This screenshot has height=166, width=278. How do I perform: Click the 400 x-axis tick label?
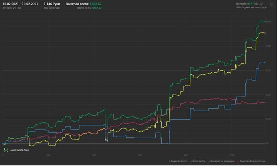pos(94,155)
